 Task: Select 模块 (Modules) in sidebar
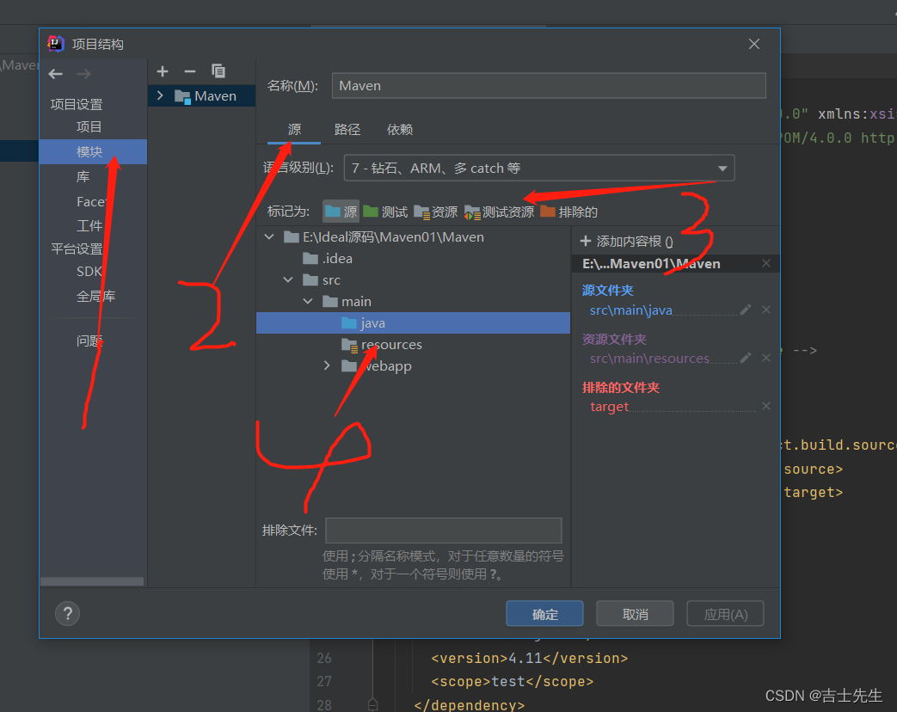93,151
